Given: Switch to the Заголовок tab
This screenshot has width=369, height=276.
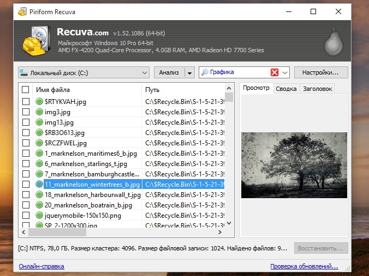Looking at the screenshot, I should coord(318,89).
